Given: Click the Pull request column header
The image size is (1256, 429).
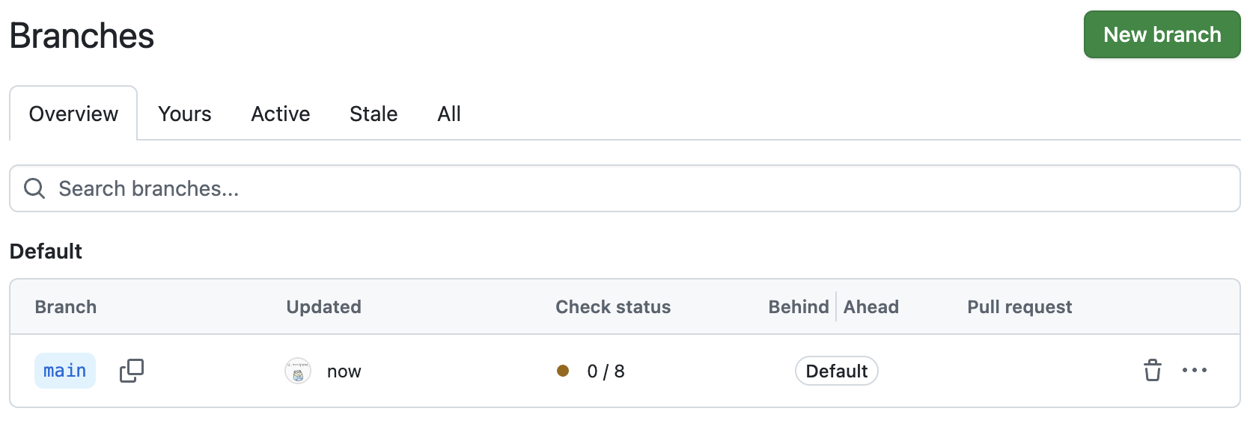Looking at the screenshot, I should pos(1019,307).
